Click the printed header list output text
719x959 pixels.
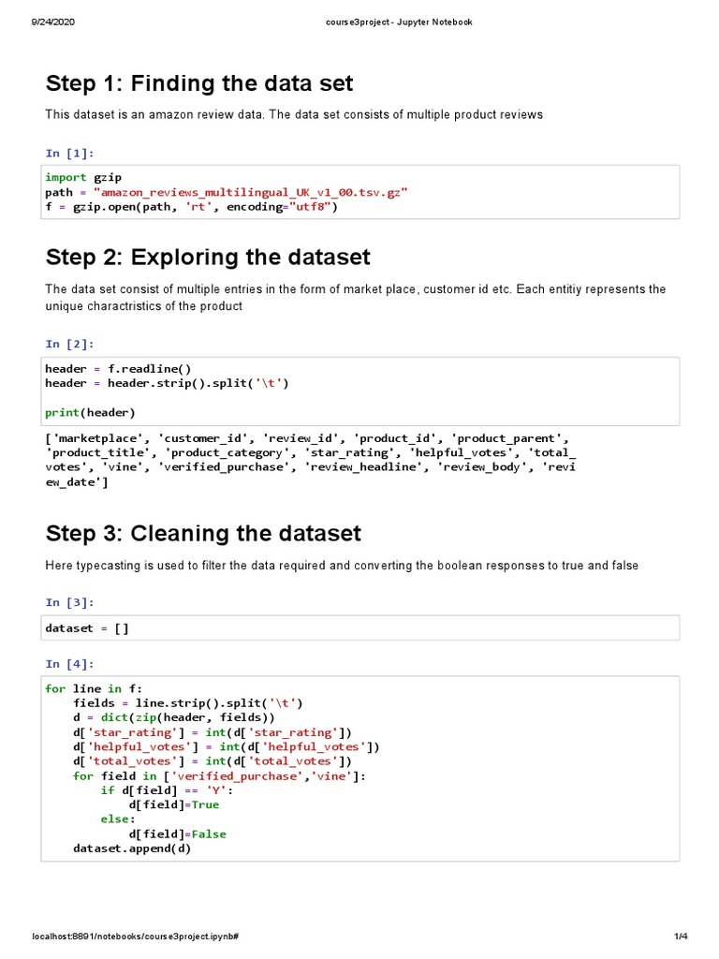pos(309,460)
